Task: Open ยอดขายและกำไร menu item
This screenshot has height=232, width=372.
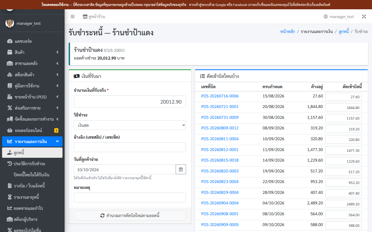Action: tap(32, 208)
